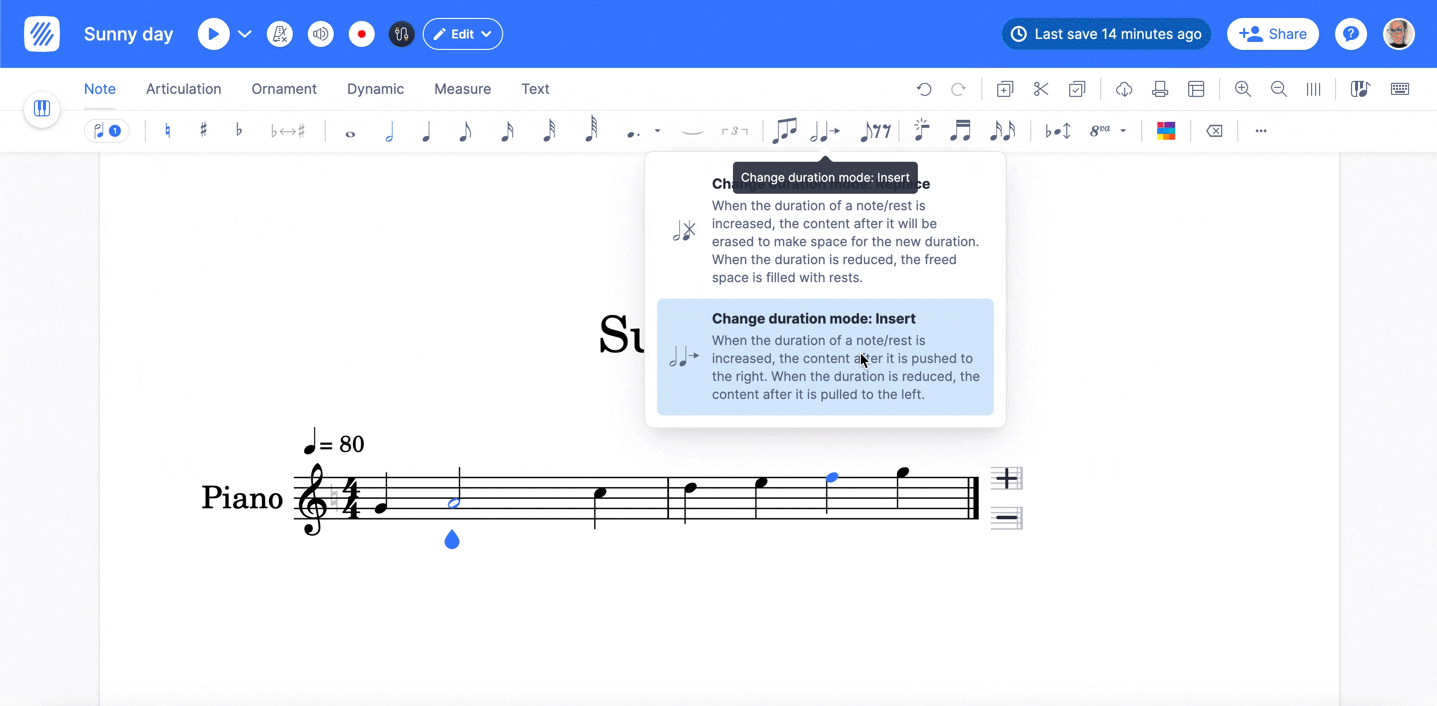Choose the eighth note duration

click(464, 131)
